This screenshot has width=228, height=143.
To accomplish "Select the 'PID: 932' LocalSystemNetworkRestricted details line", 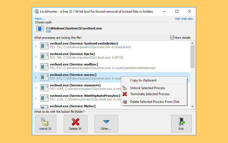I will [102, 68].
